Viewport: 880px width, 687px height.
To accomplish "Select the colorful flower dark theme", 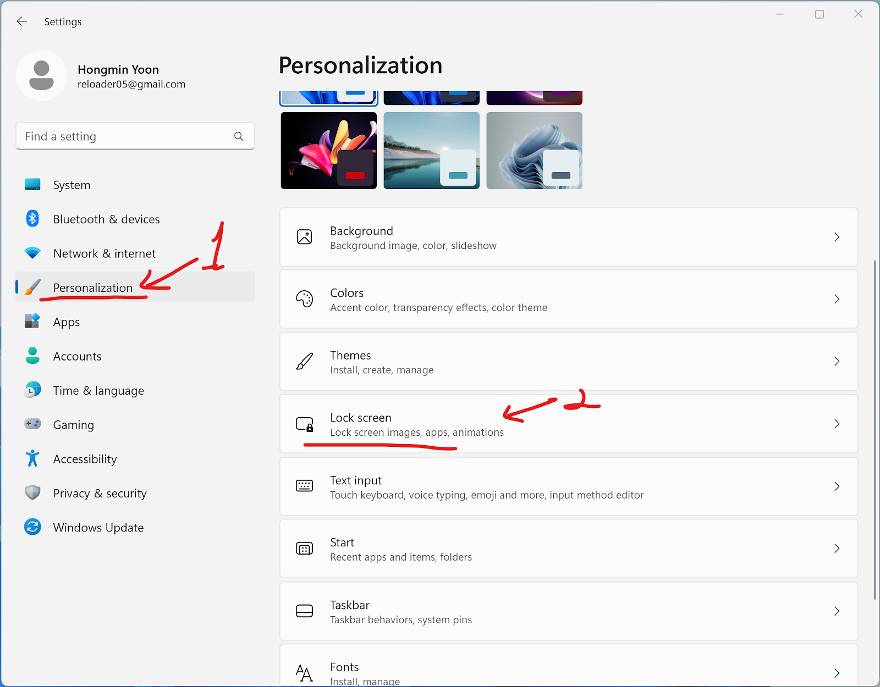I will [329, 151].
